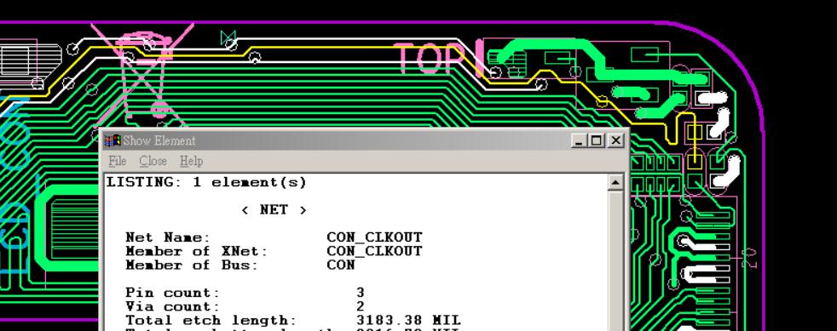
Task: Click the listing vertical scrollbar track
Action: [615, 260]
